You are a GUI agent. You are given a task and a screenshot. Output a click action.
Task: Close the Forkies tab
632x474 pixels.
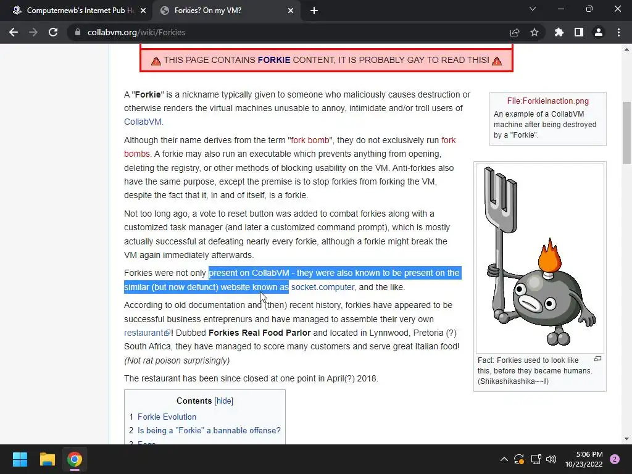point(291,10)
